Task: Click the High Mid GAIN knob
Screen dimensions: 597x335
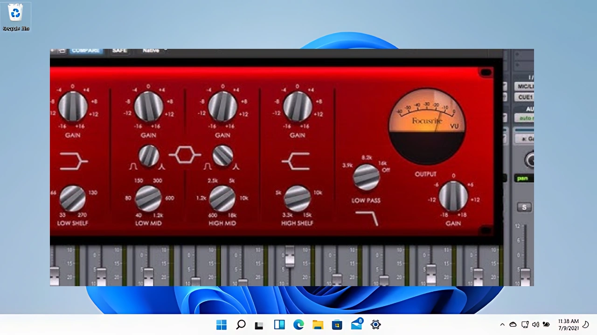Action: [222, 107]
